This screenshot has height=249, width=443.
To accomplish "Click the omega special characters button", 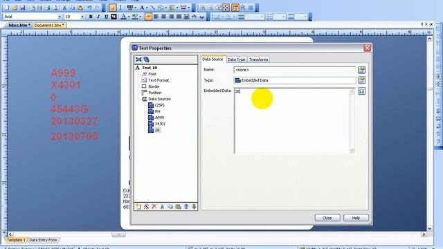I will tap(361, 91).
